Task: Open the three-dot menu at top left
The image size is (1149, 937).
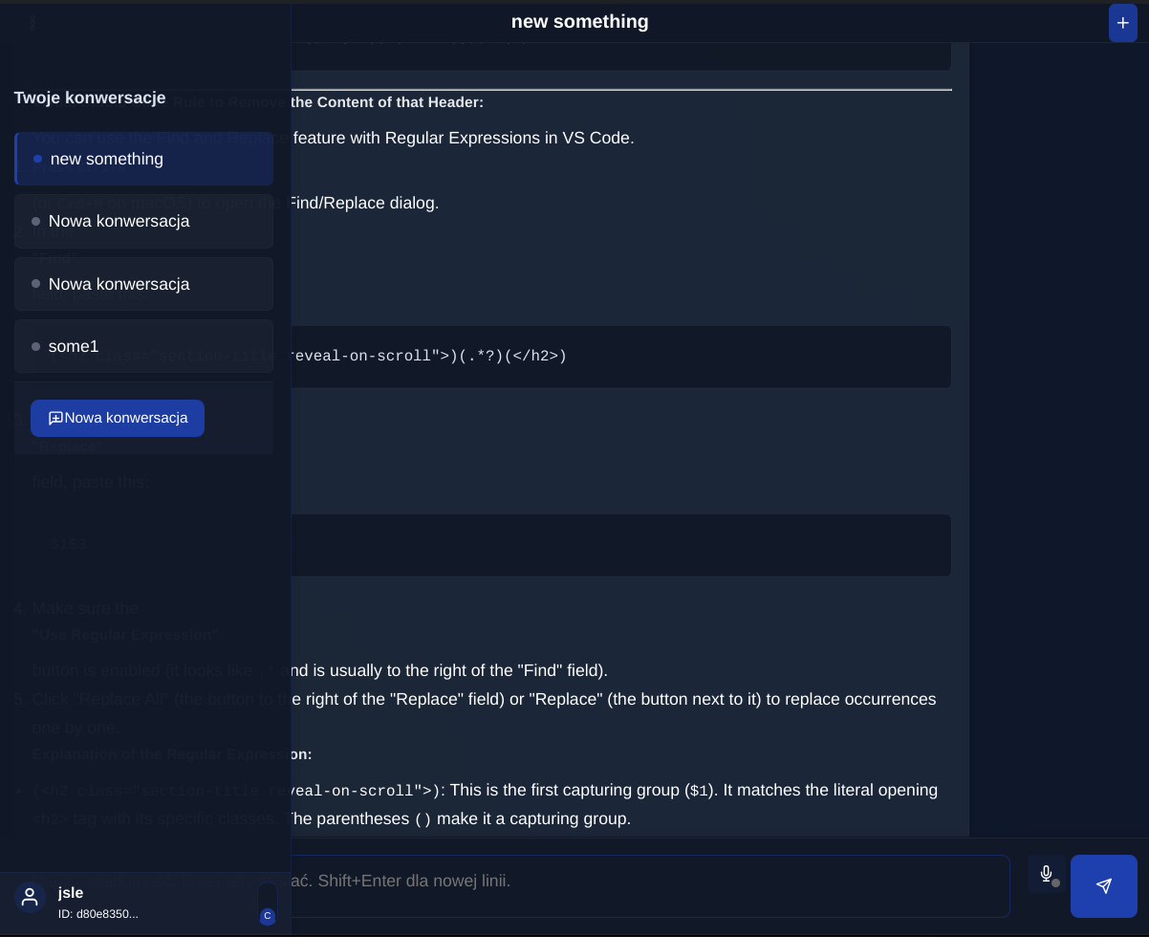Action: tap(33, 22)
